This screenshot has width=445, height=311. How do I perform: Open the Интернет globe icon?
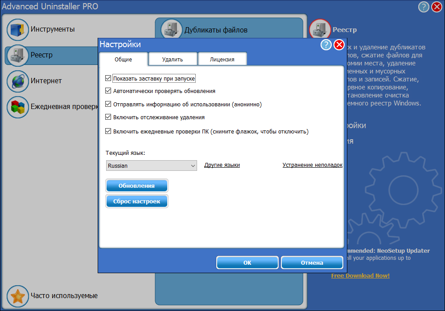17,81
